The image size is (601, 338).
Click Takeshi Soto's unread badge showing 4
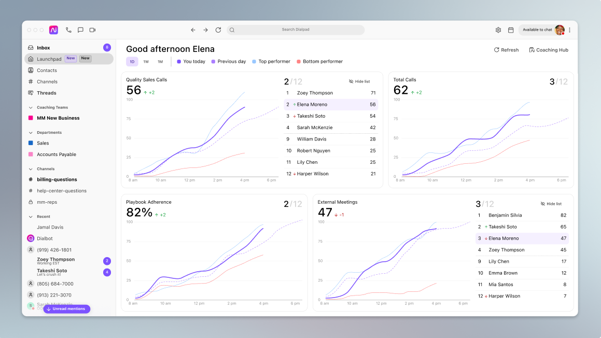click(107, 272)
